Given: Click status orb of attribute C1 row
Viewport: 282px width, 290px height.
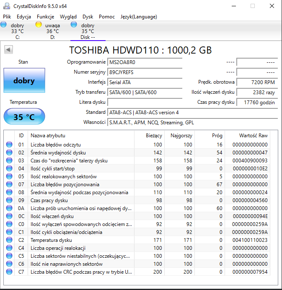Looking at the screenshot, I should pyautogui.click(x=9, y=232).
